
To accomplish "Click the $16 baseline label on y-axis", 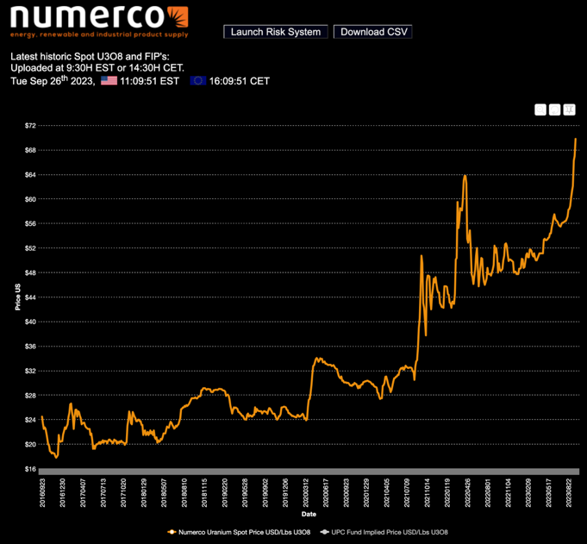I will click(29, 469).
